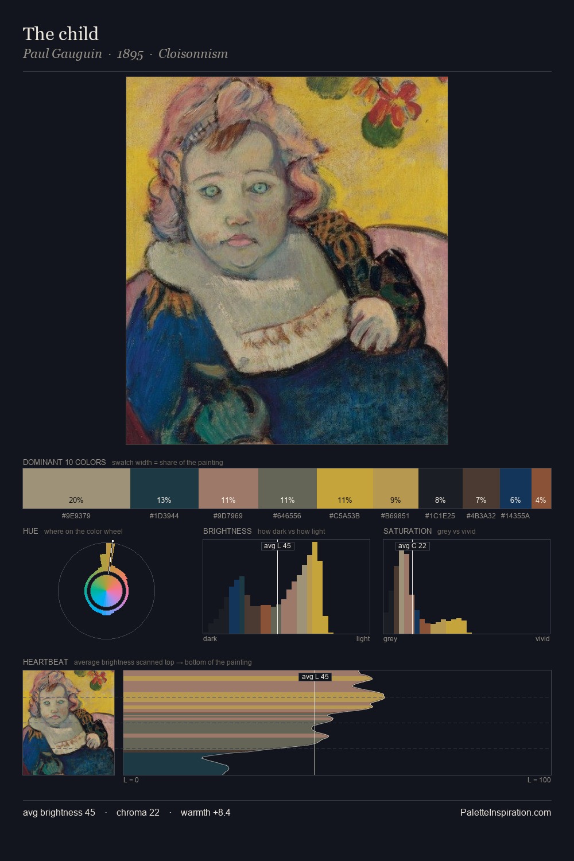Click the "avg L 45" label in Brightness chart

[277, 546]
